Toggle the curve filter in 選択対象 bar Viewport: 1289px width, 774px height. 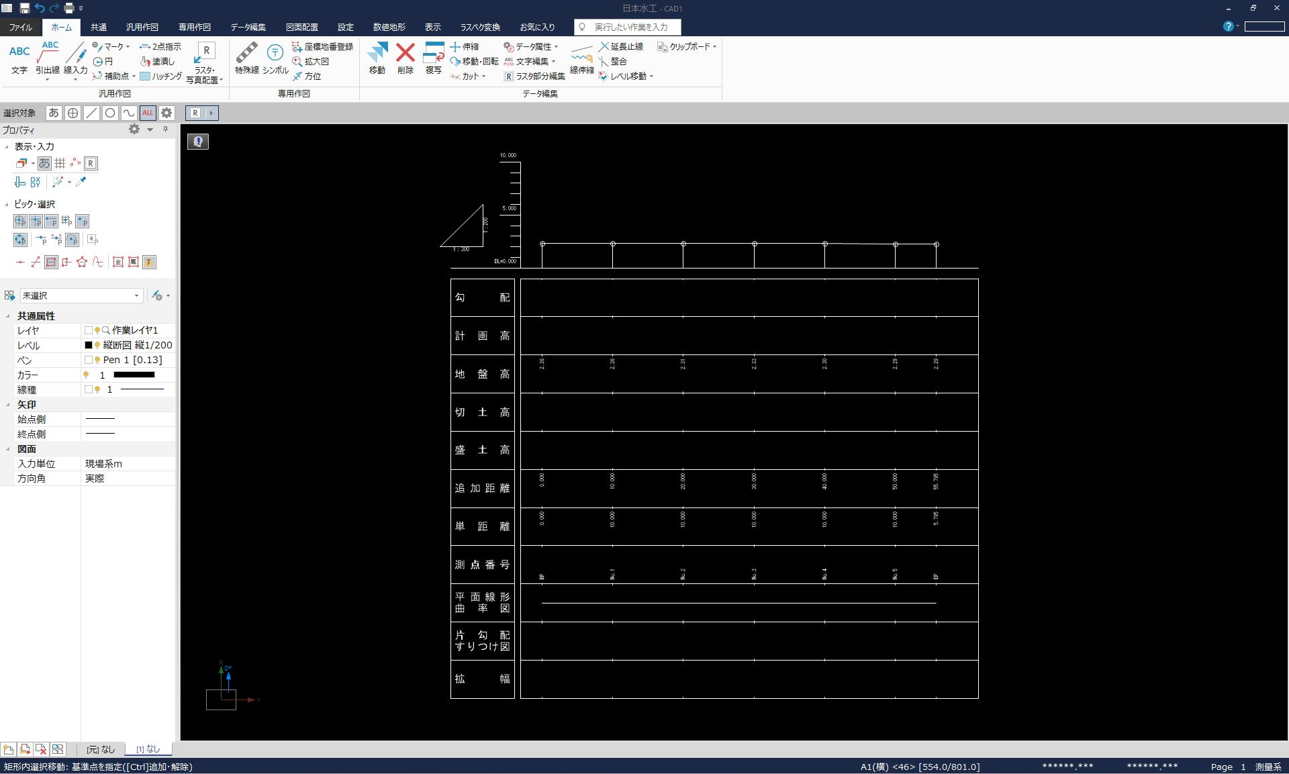pos(129,113)
